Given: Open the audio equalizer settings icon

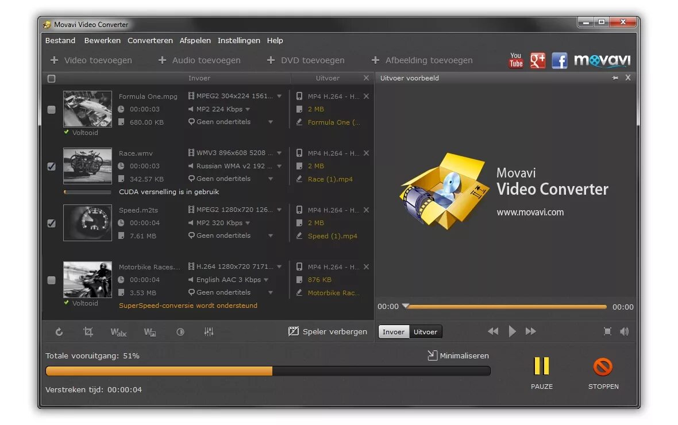Looking at the screenshot, I should pos(209,331).
